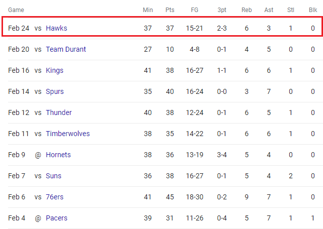Click the Kings team link
323x229 pixels.
54,70
